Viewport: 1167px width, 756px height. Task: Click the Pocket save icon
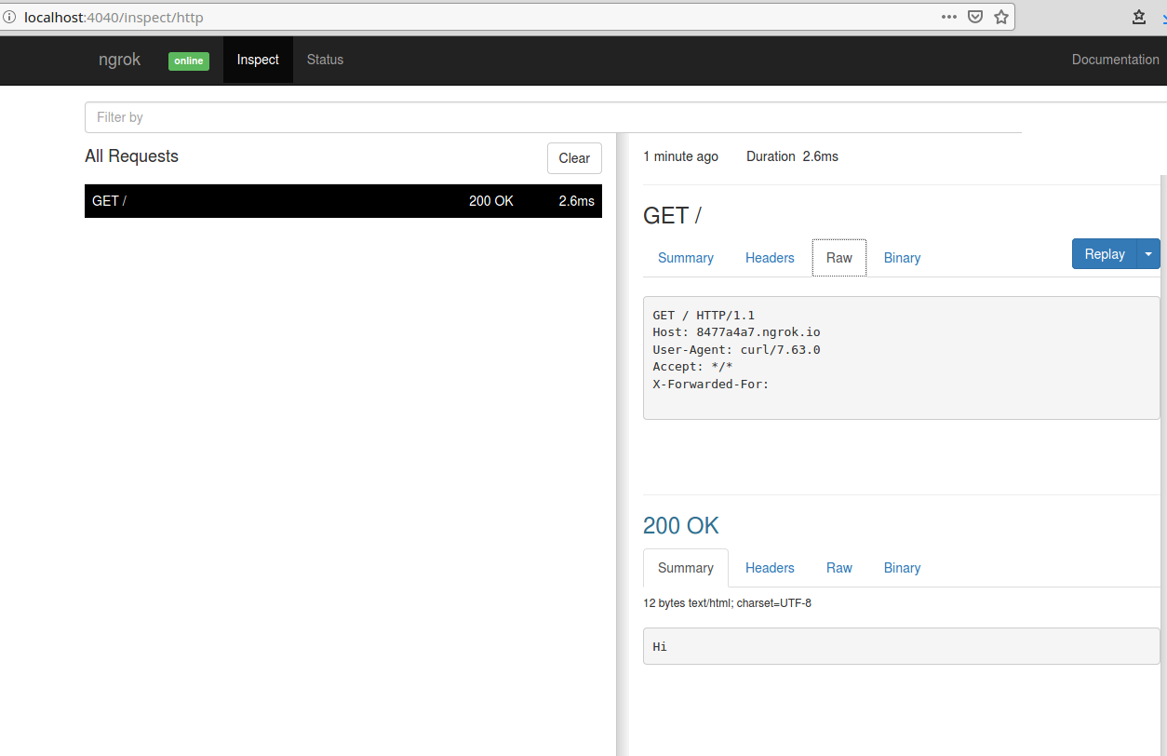[975, 17]
